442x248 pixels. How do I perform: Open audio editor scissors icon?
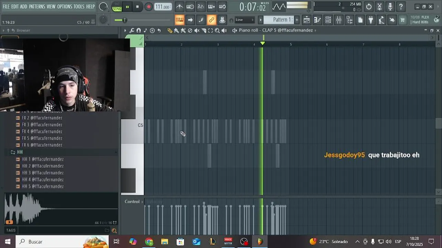(379, 7)
